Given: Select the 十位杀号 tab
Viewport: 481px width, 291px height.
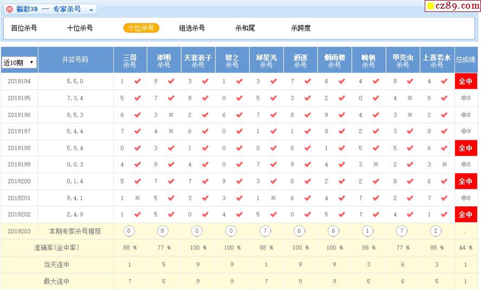Looking at the screenshot, I should pos(80,28).
